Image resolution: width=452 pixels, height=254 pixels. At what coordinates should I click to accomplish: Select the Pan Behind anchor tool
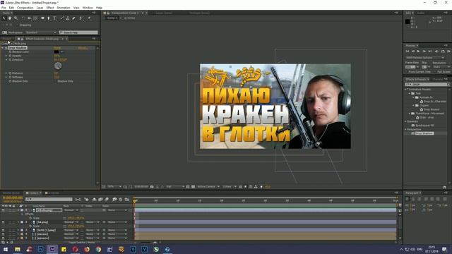[35, 18]
